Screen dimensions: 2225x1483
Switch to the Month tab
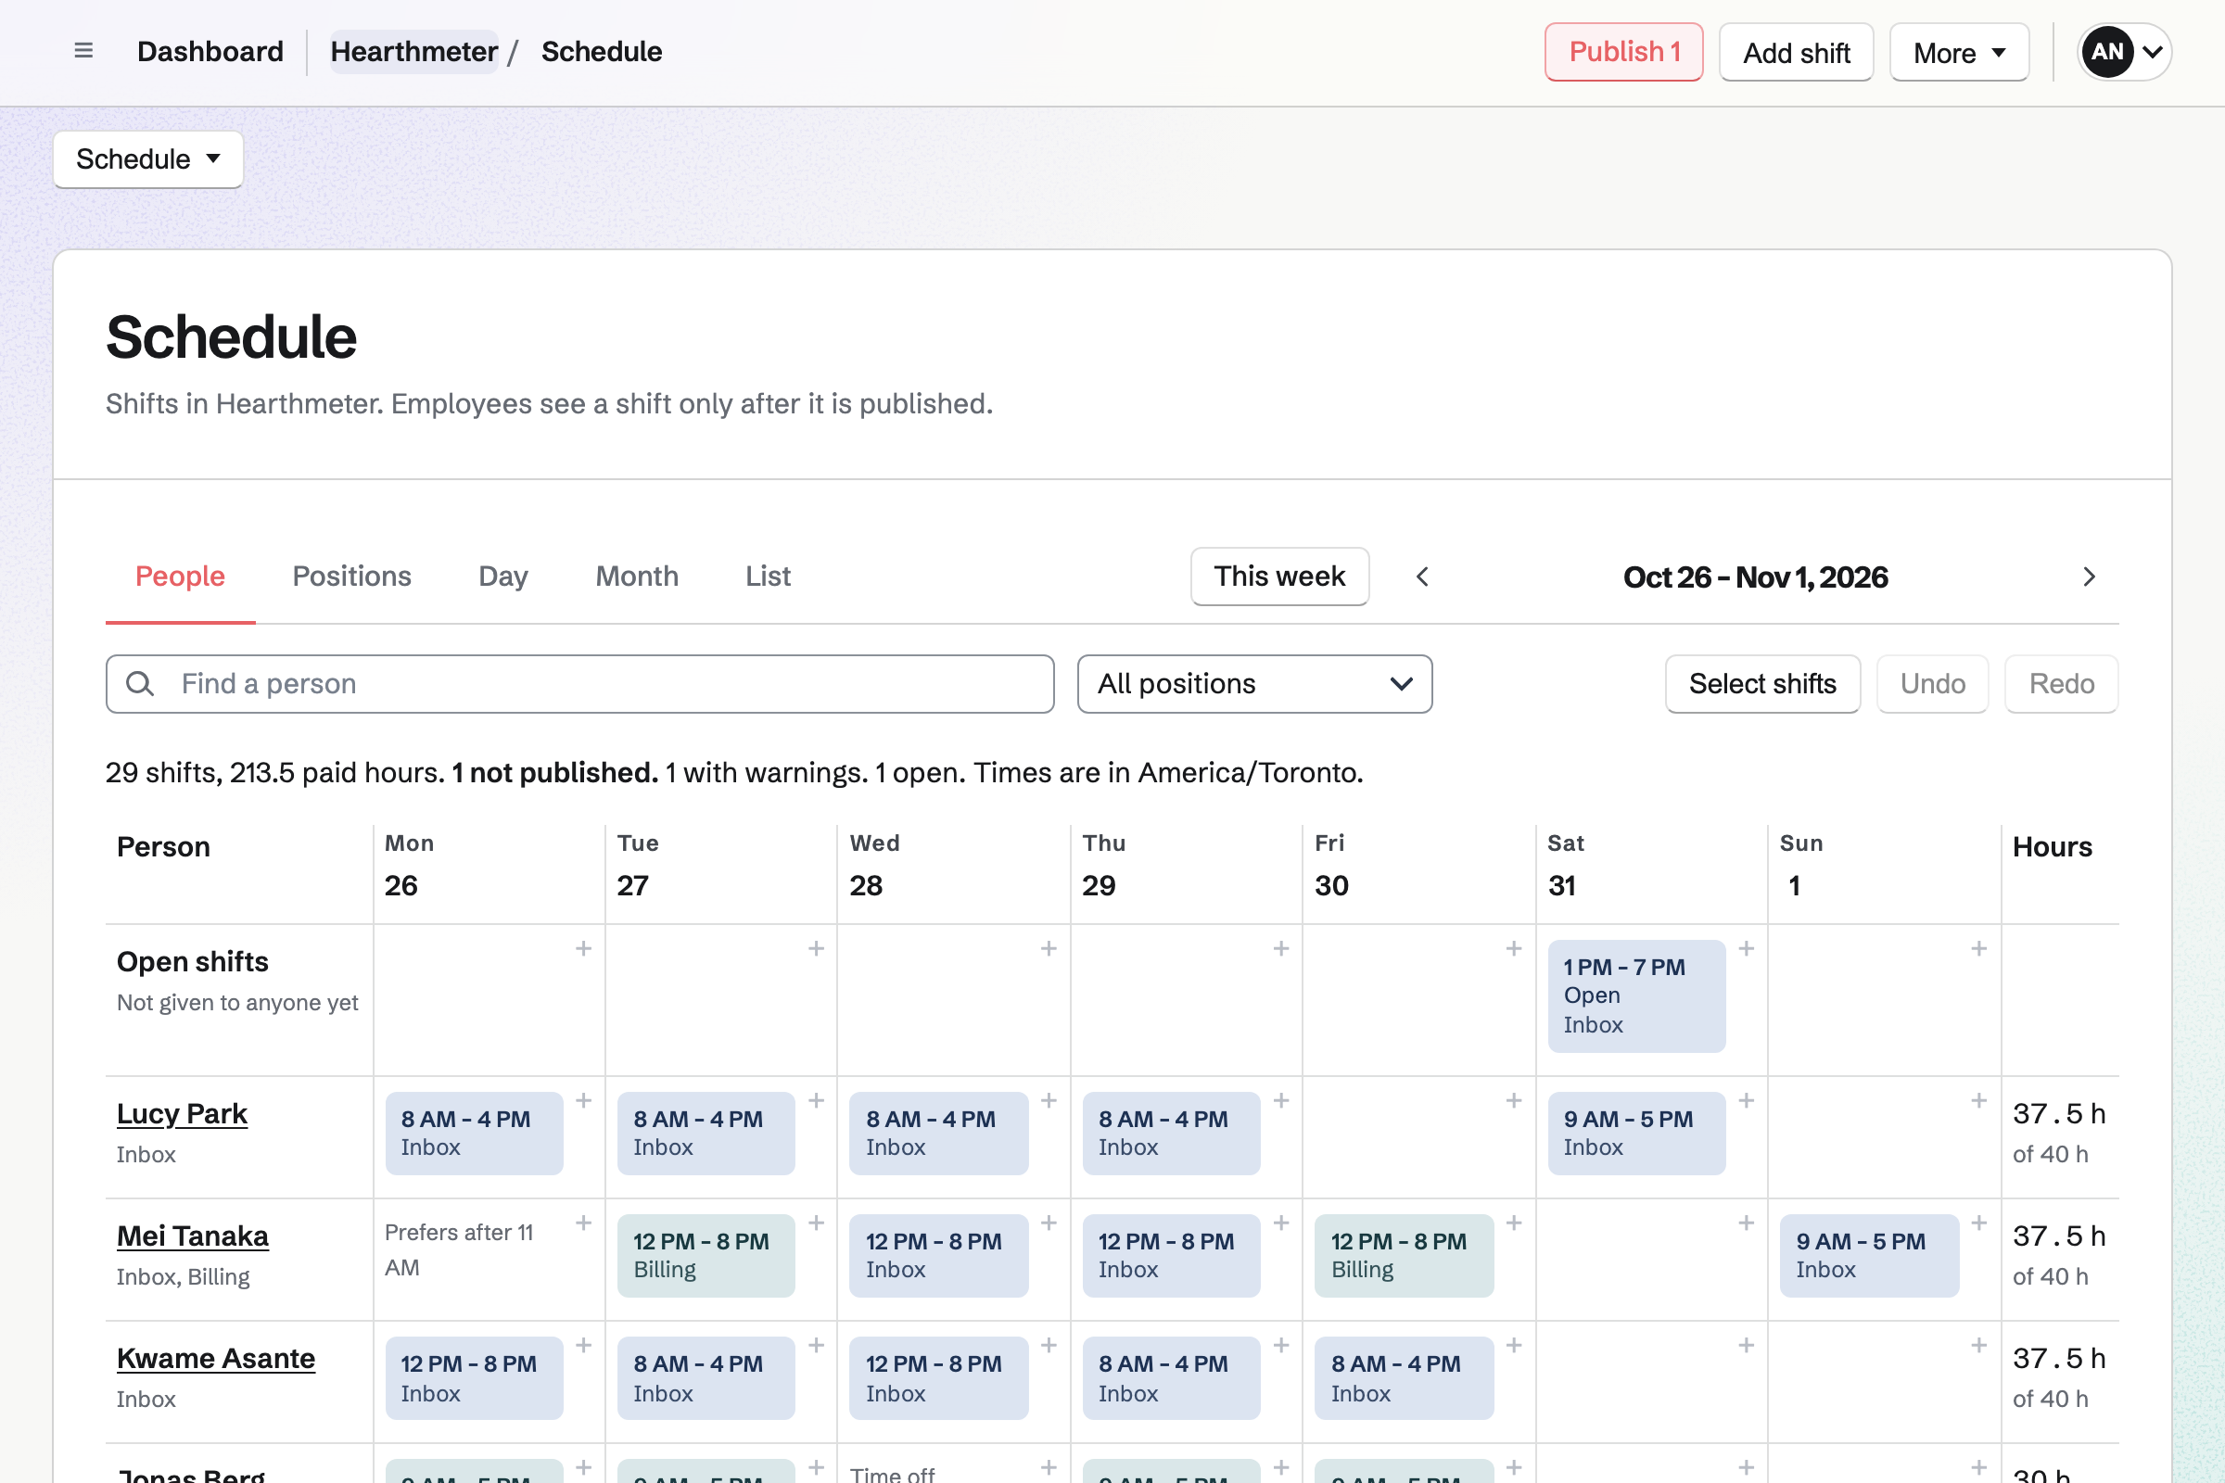click(637, 577)
